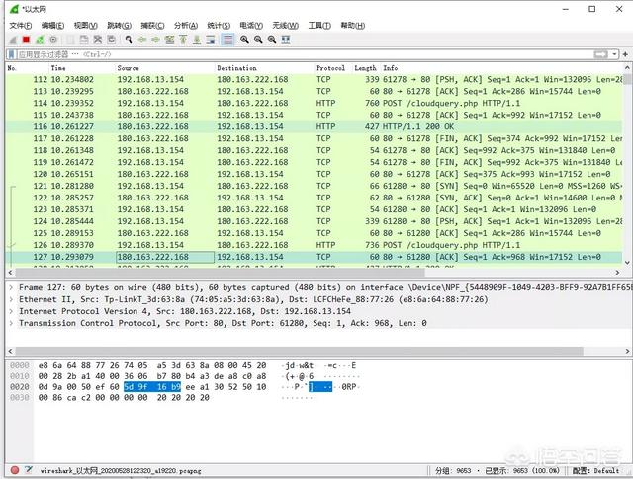This screenshot has height=479, width=633.
Task: Open the 电话(Y) menu
Action: pyautogui.click(x=251, y=26)
